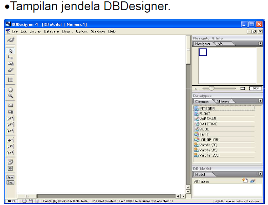The width and height of the screenshot is (268, 205).
Task: Select the INTEGER datatype
Action: (224, 109)
